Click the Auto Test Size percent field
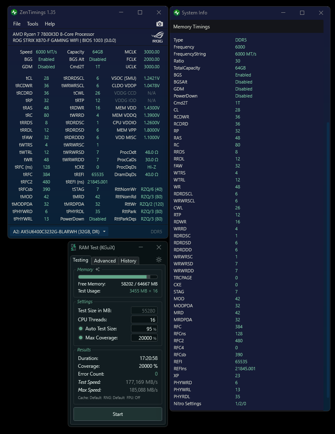The width and height of the screenshot is (335, 434). (x=144, y=329)
